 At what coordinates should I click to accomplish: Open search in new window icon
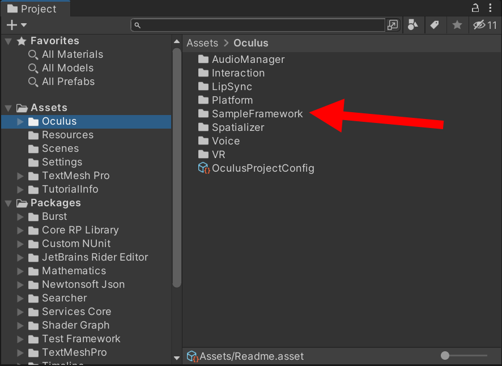(x=393, y=25)
